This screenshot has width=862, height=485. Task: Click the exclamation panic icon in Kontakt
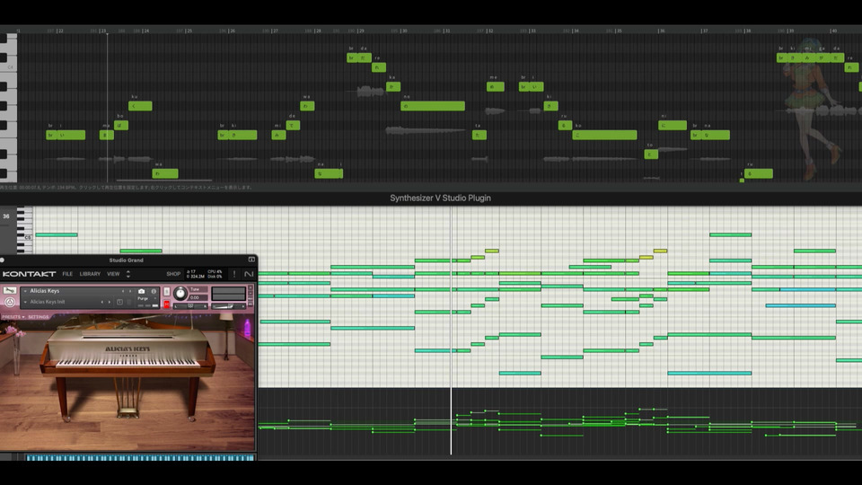point(234,274)
